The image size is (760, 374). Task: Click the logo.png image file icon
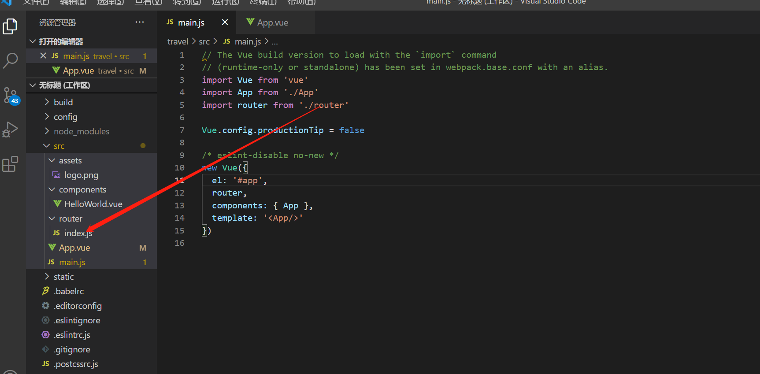pyautogui.click(x=56, y=175)
